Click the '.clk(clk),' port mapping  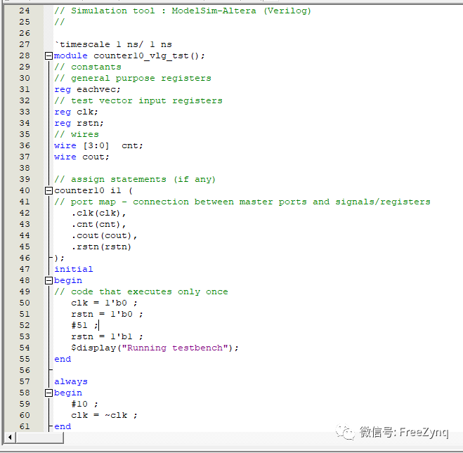98,213
